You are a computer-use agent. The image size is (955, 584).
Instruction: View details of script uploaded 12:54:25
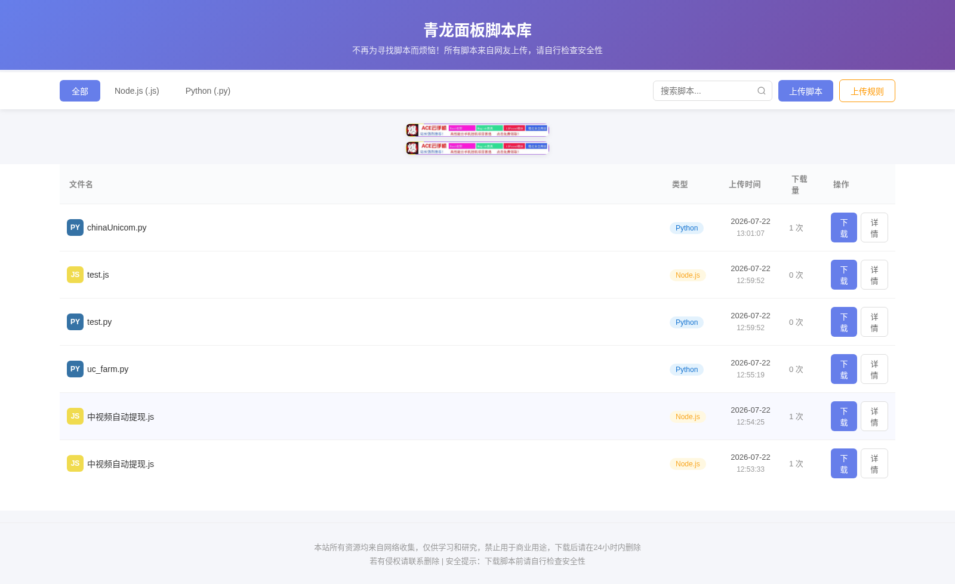(874, 416)
